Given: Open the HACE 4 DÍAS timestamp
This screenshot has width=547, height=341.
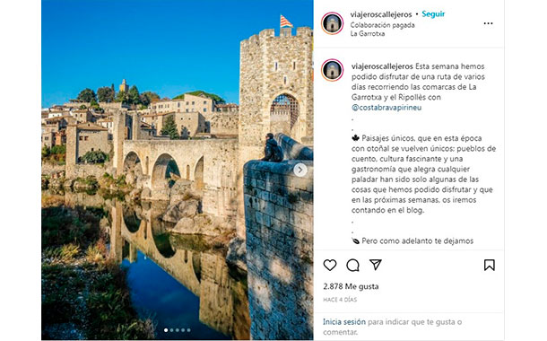Looking at the screenshot, I should pyautogui.click(x=340, y=300).
